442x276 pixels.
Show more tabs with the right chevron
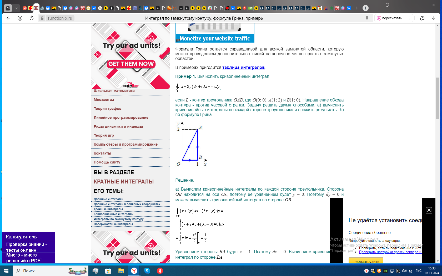[x=356, y=8]
